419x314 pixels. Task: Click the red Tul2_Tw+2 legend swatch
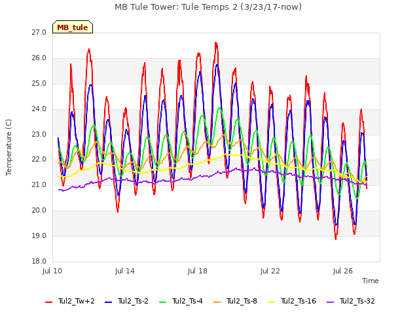[x=48, y=302]
